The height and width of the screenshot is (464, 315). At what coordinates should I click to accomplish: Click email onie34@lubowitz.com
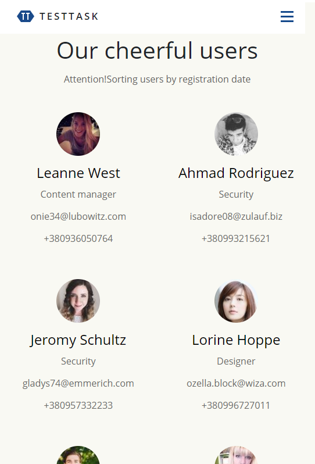78,216
